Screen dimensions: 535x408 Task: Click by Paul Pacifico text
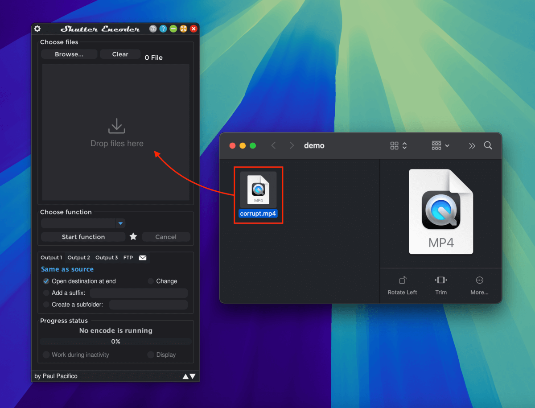pos(56,376)
